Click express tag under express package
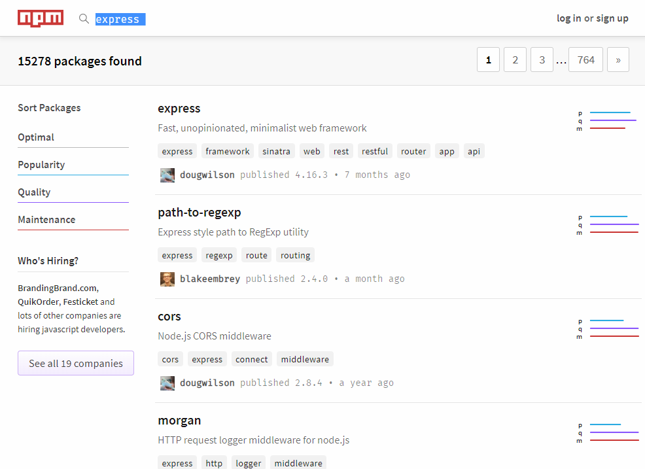Screen dimensions: 645x469 click(x=177, y=151)
